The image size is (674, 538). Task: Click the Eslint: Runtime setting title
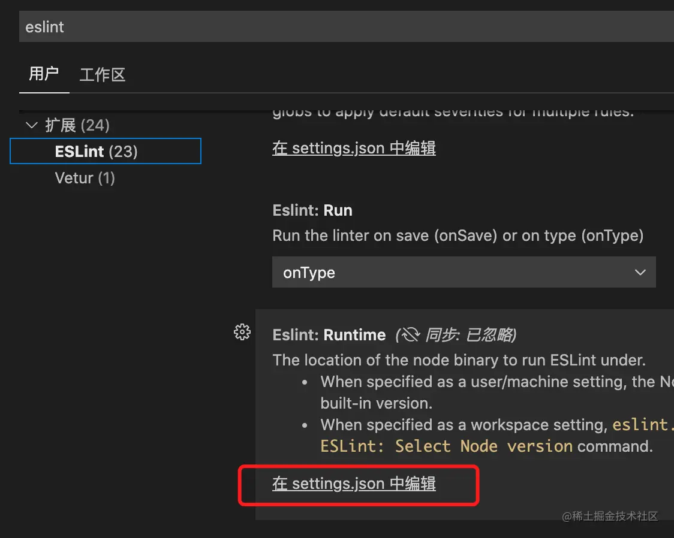(x=329, y=335)
